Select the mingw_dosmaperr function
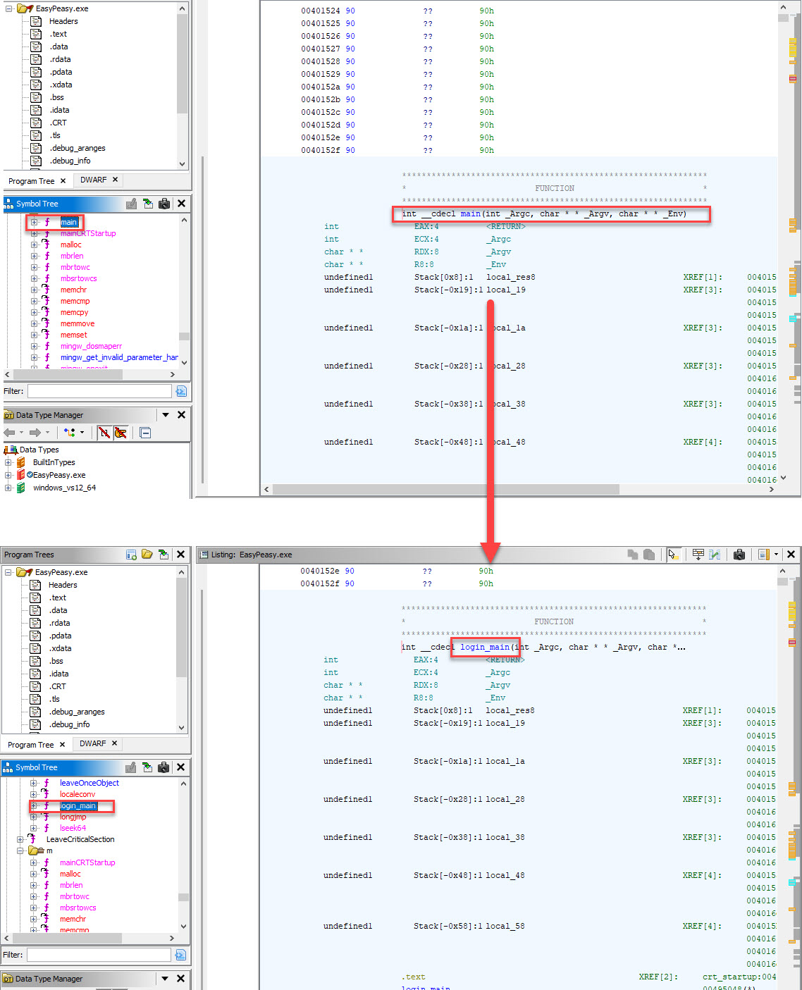Image resolution: width=802 pixels, height=990 pixels. tap(91, 346)
